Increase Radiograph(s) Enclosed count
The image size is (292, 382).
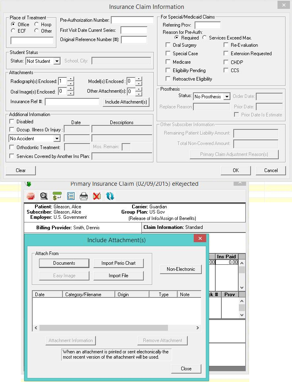point(70,79)
